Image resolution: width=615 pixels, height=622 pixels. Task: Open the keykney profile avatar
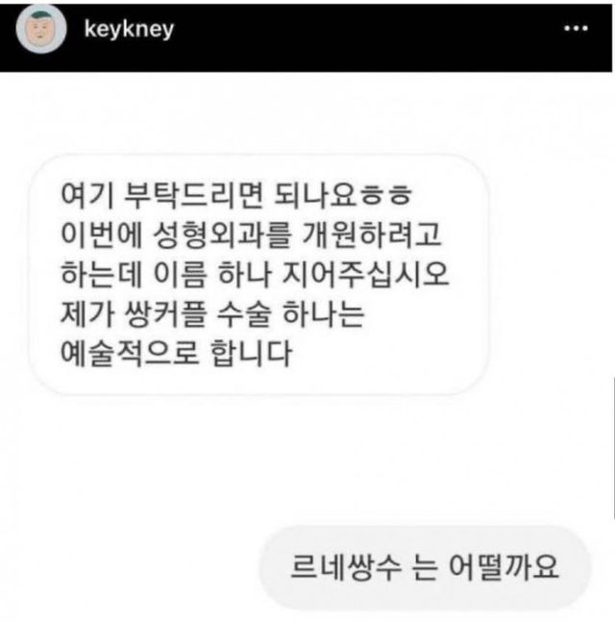41,29
